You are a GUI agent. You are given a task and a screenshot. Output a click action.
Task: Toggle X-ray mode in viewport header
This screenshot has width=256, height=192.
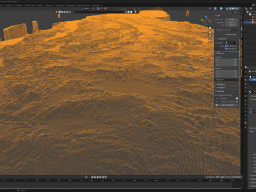coord(227,9)
